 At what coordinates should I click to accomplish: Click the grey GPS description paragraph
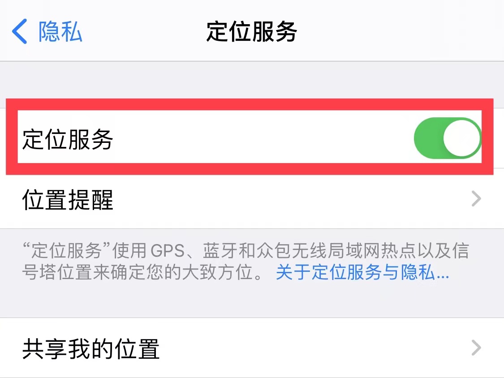[x=246, y=262]
